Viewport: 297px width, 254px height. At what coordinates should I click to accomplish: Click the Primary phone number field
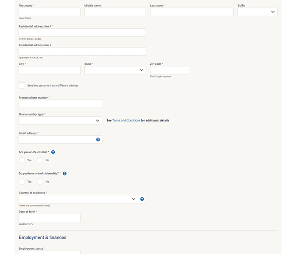tap(60, 104)
